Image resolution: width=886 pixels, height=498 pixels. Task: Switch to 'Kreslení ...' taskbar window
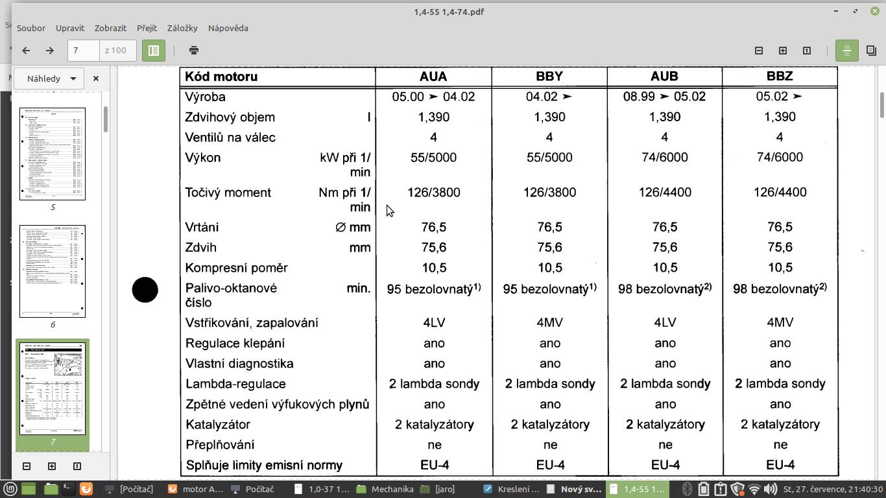(511, 489)
